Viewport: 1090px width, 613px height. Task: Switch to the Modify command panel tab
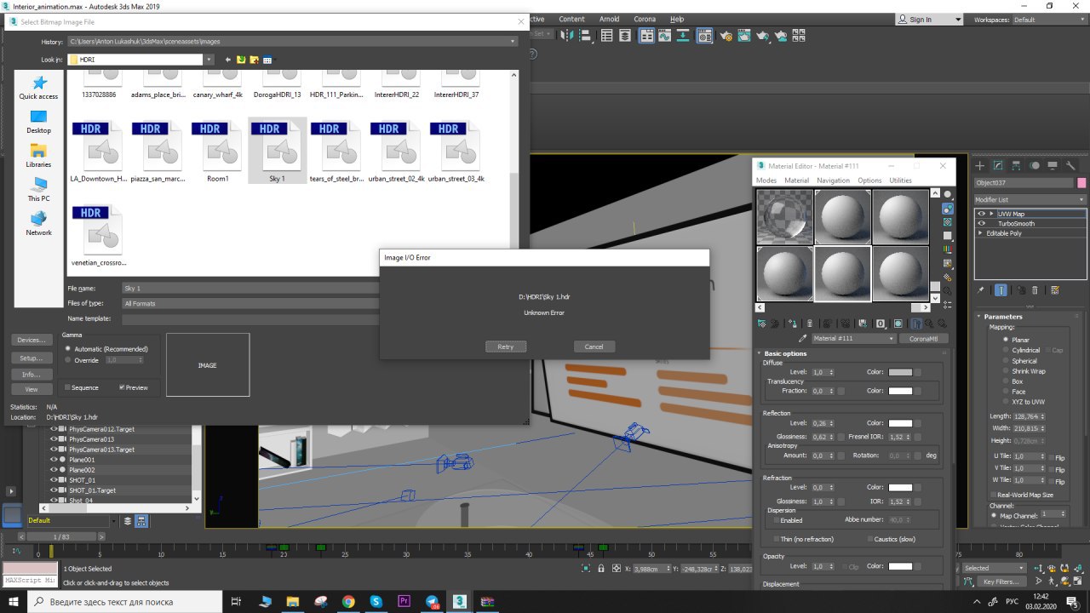pyautogui.click(x=998, y=166)
